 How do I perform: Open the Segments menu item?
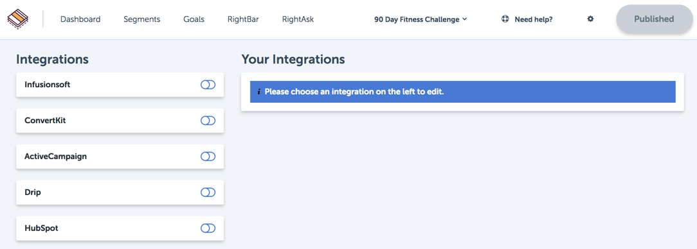[142, 19]
